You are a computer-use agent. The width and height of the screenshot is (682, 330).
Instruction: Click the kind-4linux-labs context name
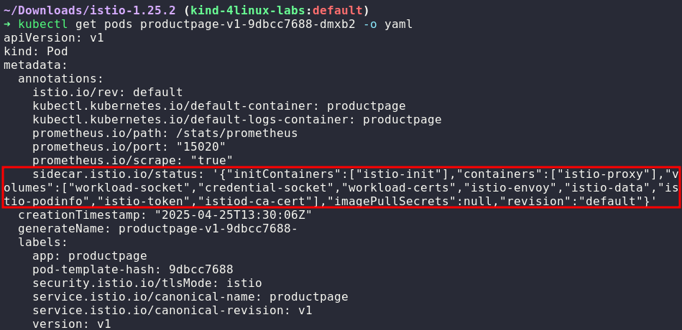(244, 11)
